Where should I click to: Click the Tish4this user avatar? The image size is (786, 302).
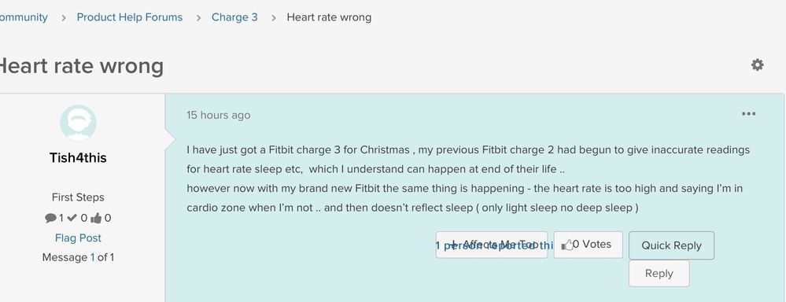tap(78, 123)
